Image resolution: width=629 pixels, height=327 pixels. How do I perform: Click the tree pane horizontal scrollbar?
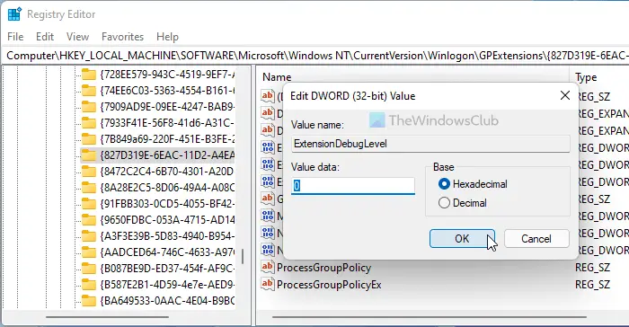click(107, 317)
